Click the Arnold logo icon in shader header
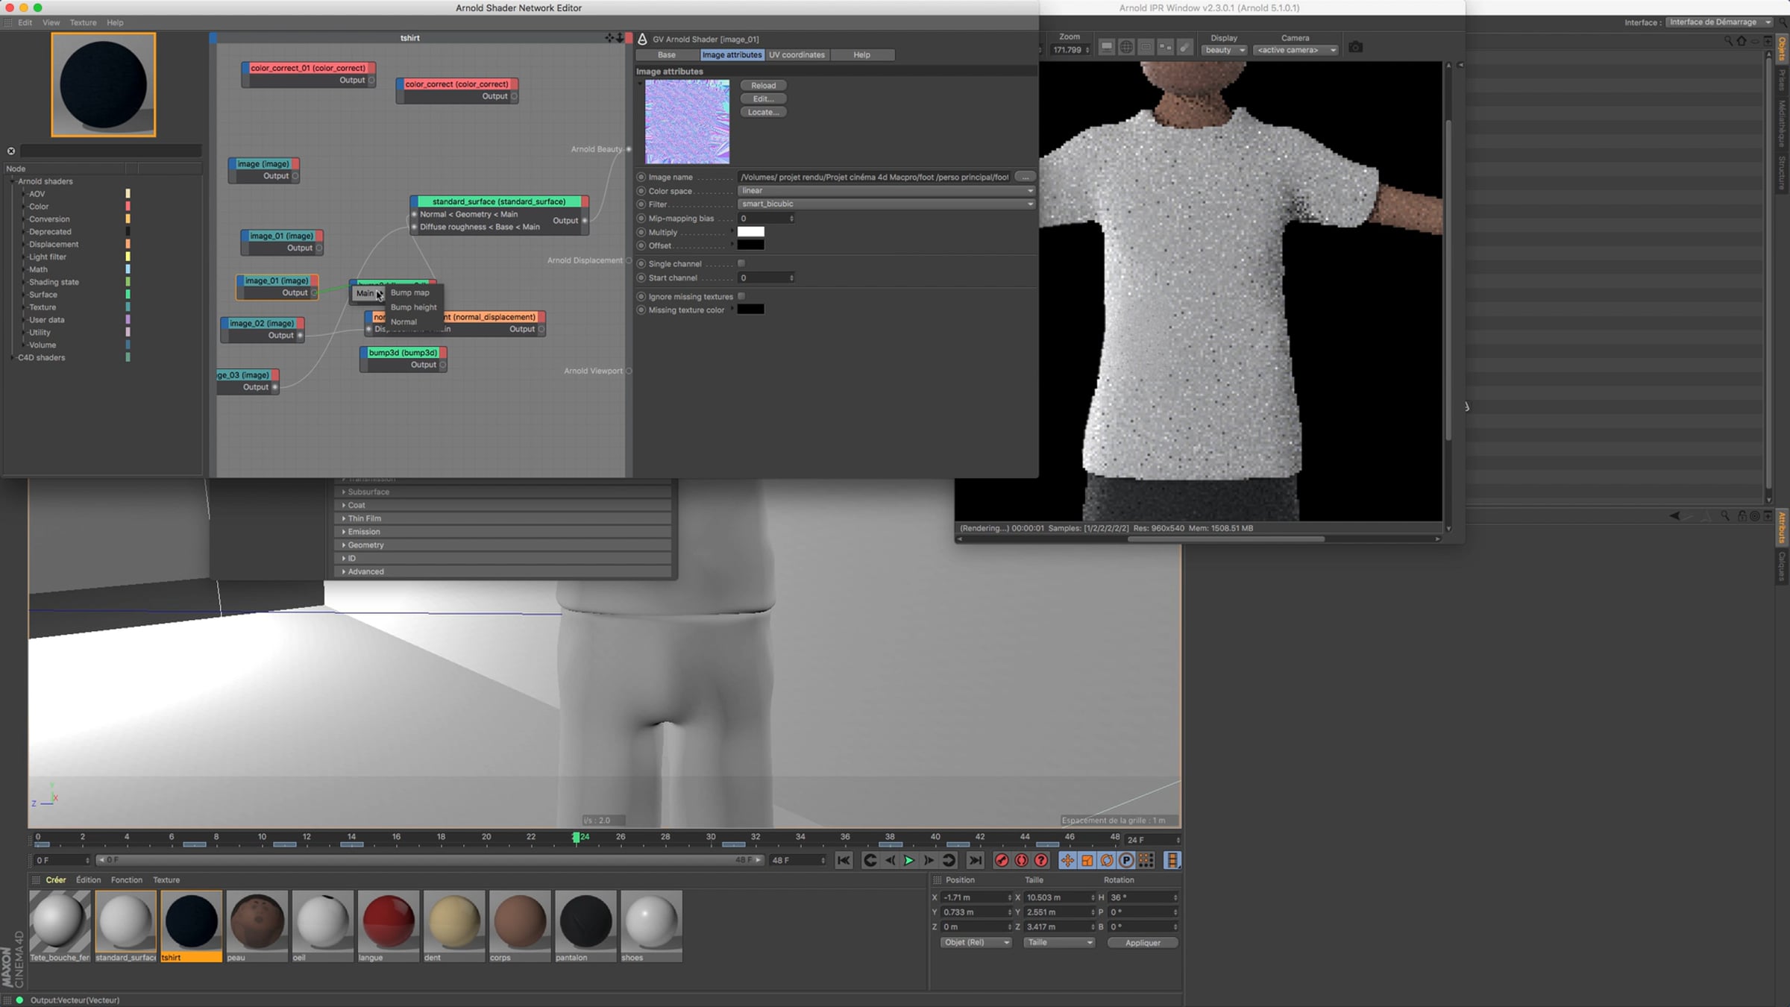The height and width of the screenshot is (1007, 1790). [x=642, y=39]
